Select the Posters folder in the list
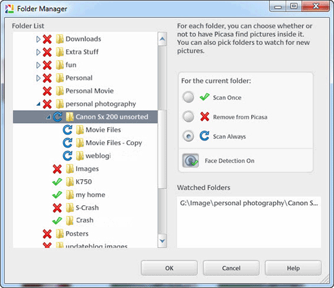The height and width of the screenshot is (288, 334). 77,234
